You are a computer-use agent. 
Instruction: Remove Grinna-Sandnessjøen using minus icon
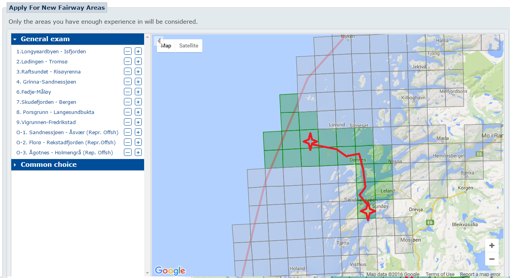(x=127, y=82)
